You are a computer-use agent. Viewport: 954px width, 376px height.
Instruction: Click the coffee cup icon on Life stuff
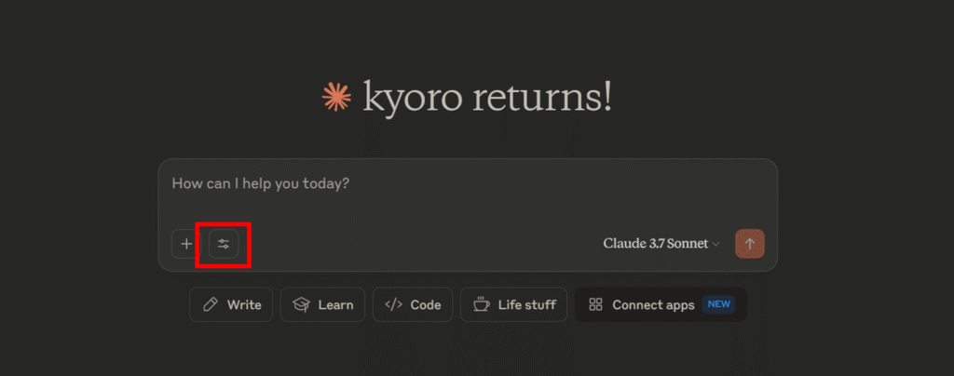(482, 304)
